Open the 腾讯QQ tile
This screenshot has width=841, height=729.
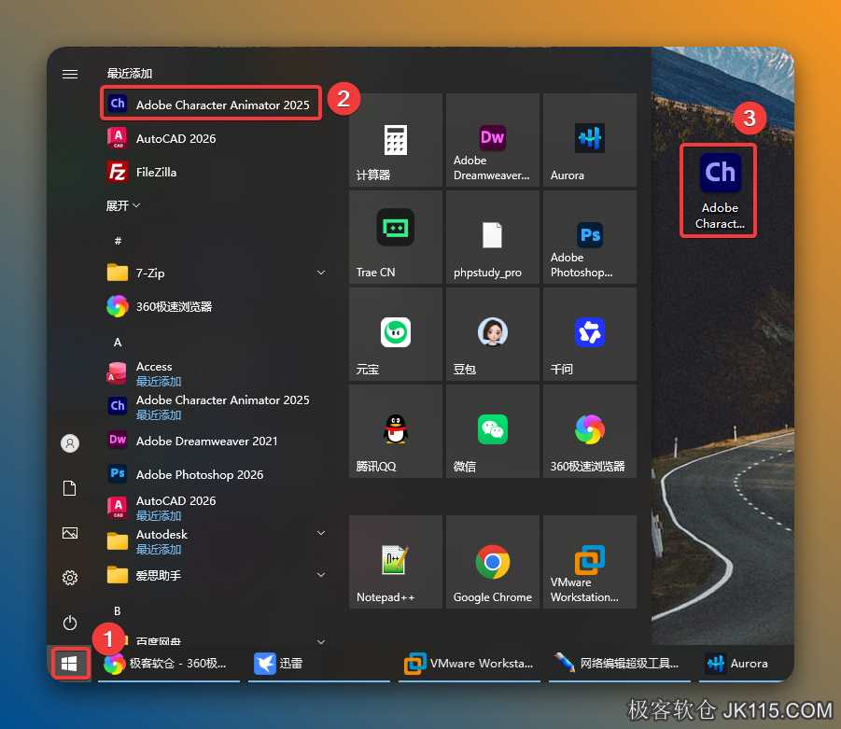tap(396, 431)
